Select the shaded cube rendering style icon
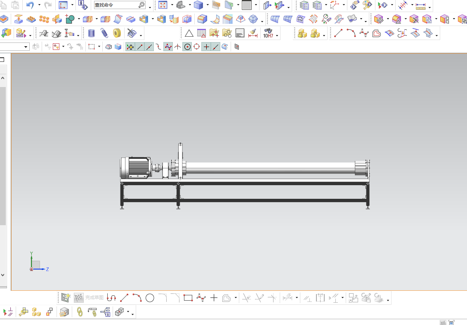 tap(198, 5)
